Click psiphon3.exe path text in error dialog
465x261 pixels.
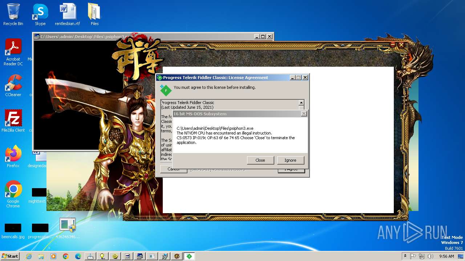pos(215,128)
